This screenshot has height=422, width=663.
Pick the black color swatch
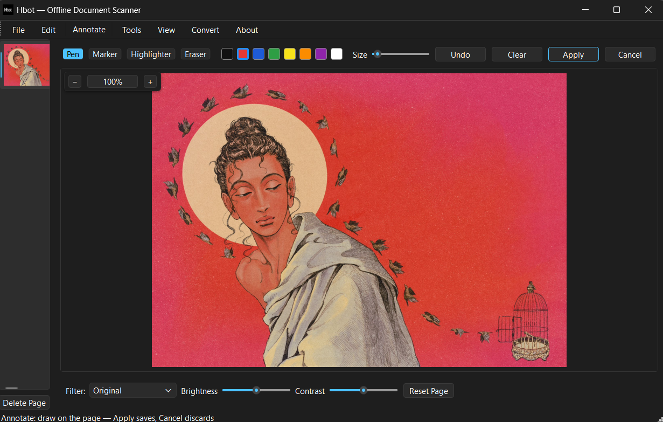[227, 54]
